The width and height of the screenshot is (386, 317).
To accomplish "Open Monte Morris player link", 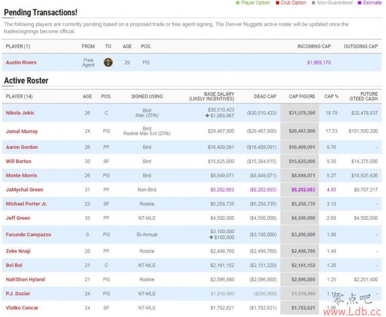I will 22,175.
